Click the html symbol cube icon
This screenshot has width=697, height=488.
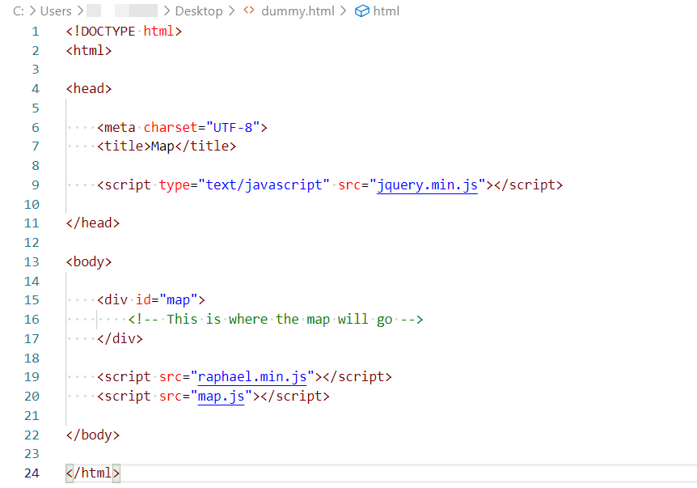361,11
